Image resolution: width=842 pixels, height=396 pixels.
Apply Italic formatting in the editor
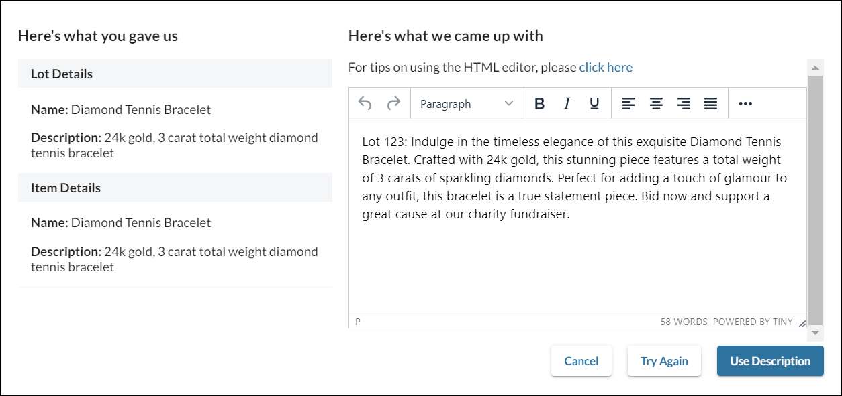(x=567, y=103)
